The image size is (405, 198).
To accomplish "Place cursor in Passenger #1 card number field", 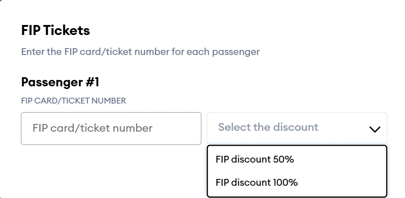I will pyautogui.click(x=111, y=129).
